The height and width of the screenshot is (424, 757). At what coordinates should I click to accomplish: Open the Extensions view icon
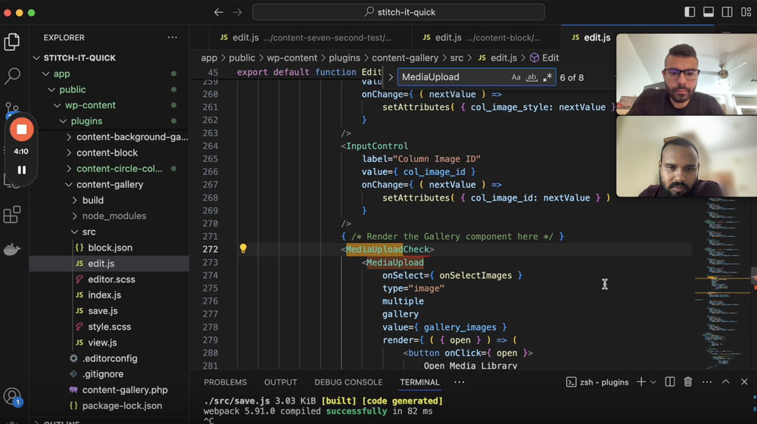point(12,214)
